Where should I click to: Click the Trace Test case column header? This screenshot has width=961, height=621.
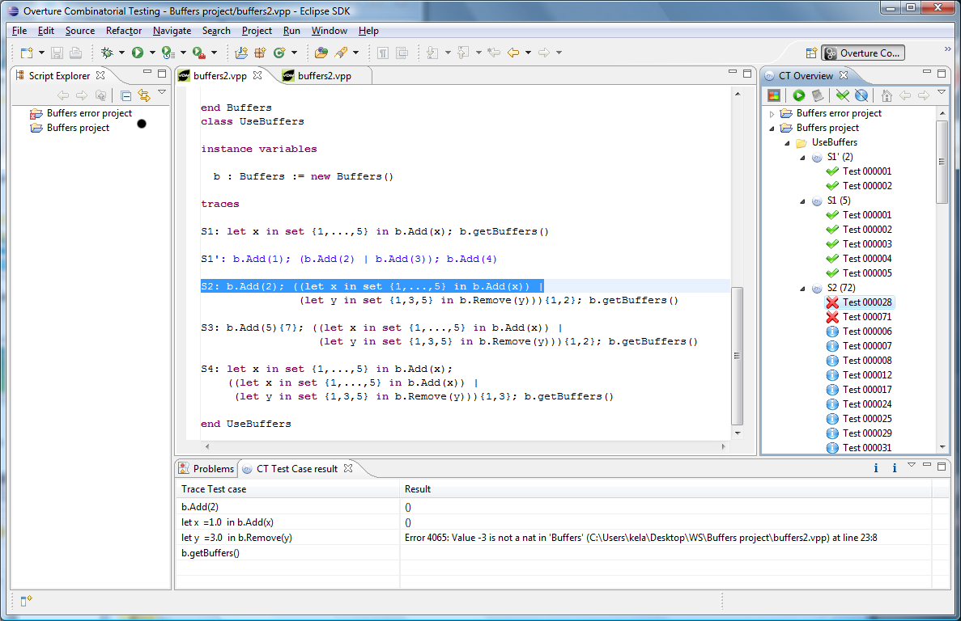click(x=288, y=489)
